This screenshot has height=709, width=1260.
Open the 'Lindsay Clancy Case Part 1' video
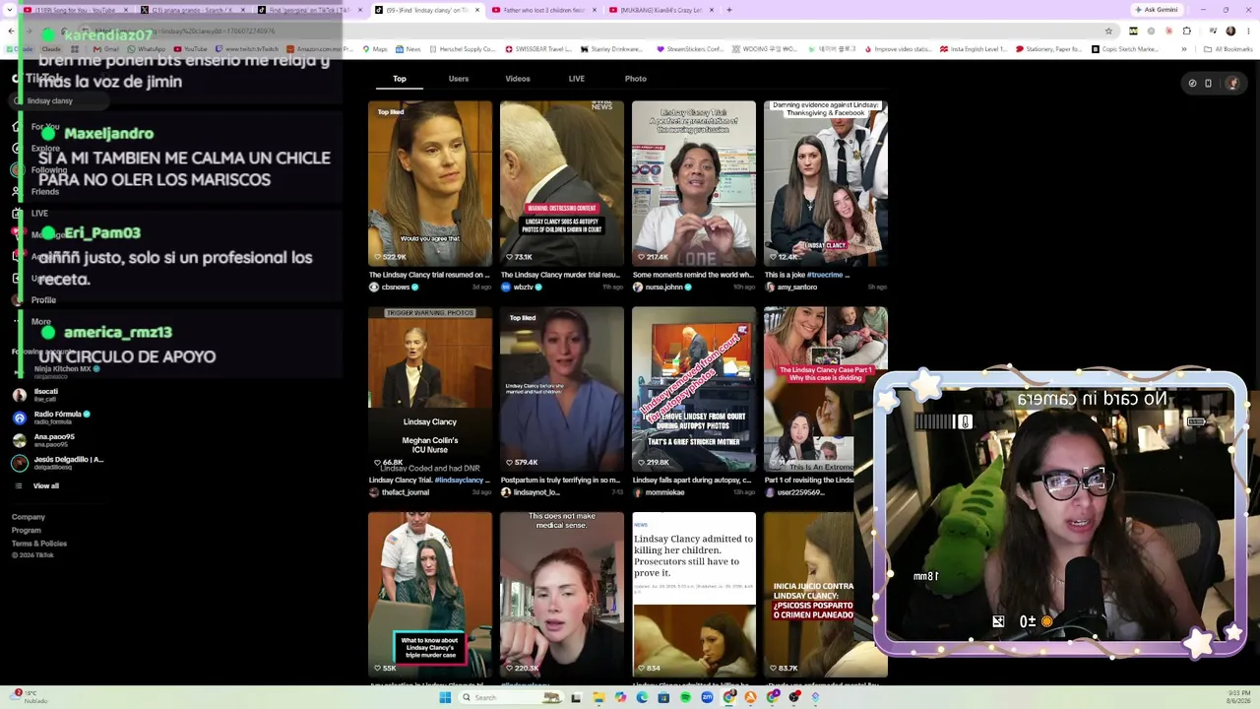826,389
